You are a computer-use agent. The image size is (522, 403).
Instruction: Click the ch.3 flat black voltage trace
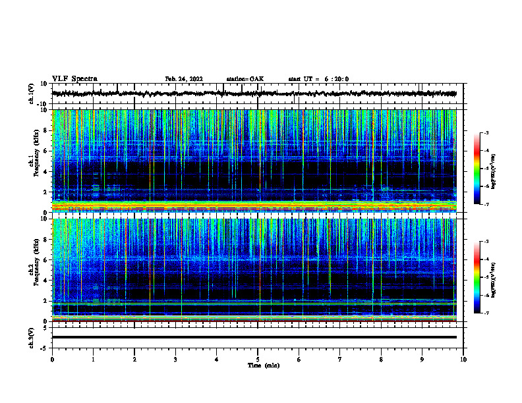click(x=254, y=337)
